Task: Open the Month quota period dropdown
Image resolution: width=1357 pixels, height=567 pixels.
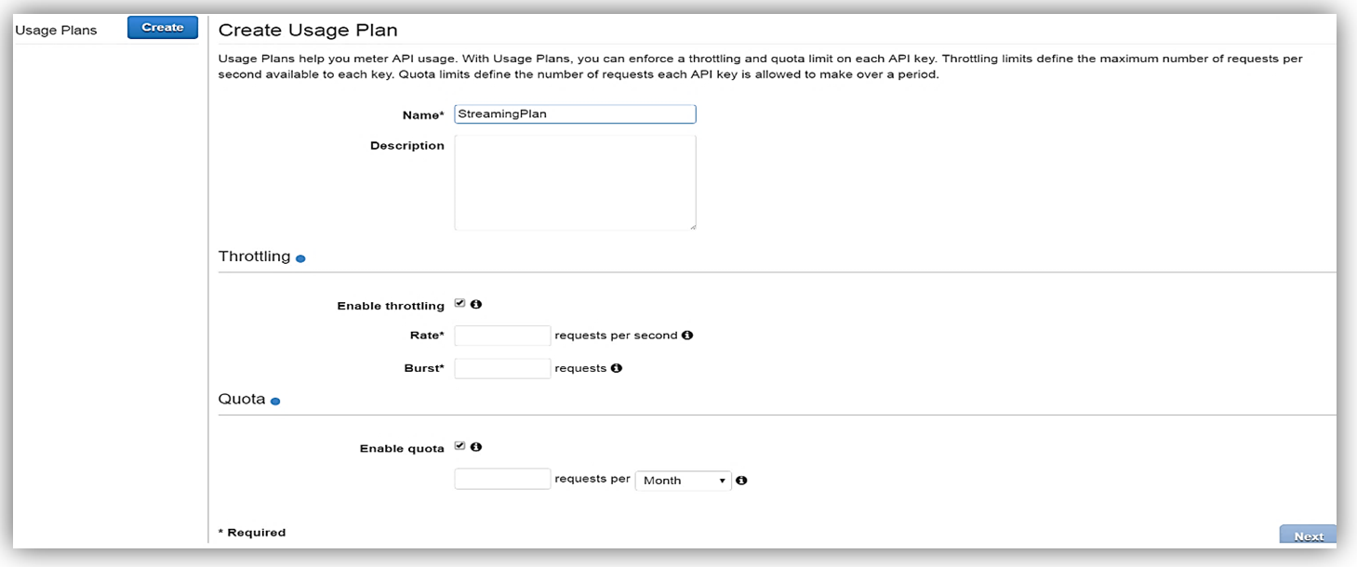Action: pos(683,481)
